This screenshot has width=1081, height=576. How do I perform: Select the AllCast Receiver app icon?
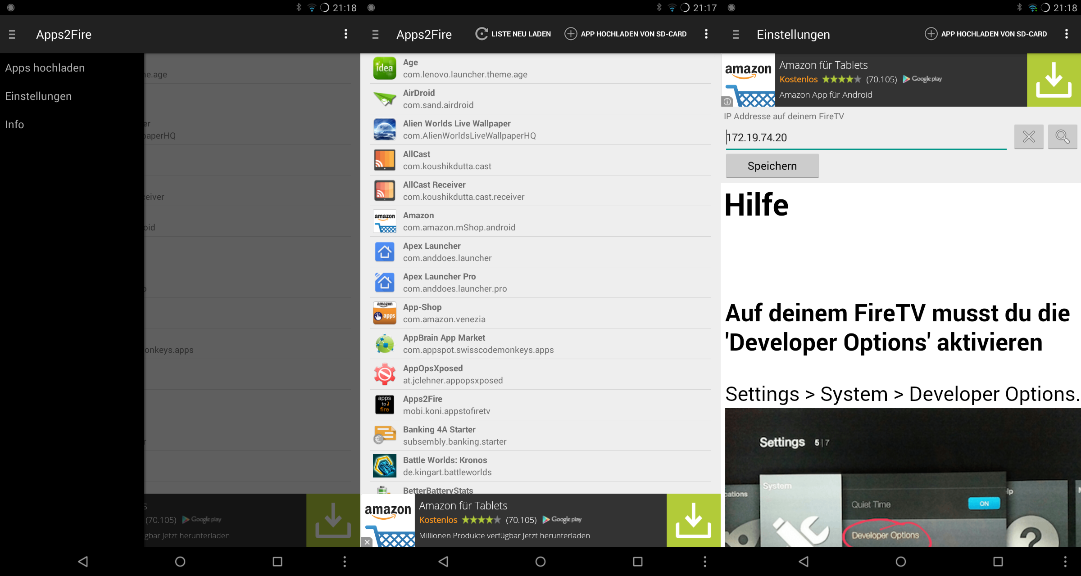point(385,191)
